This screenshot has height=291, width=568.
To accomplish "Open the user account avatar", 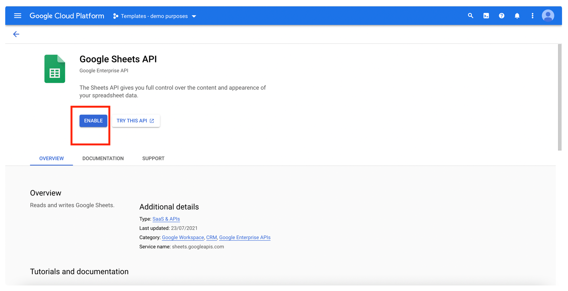I will pos(548,16).
